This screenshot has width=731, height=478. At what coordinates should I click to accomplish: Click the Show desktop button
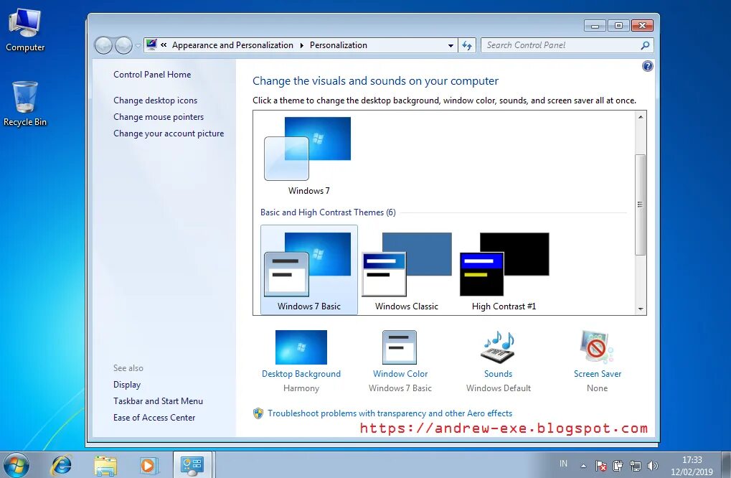coord(727,464)
